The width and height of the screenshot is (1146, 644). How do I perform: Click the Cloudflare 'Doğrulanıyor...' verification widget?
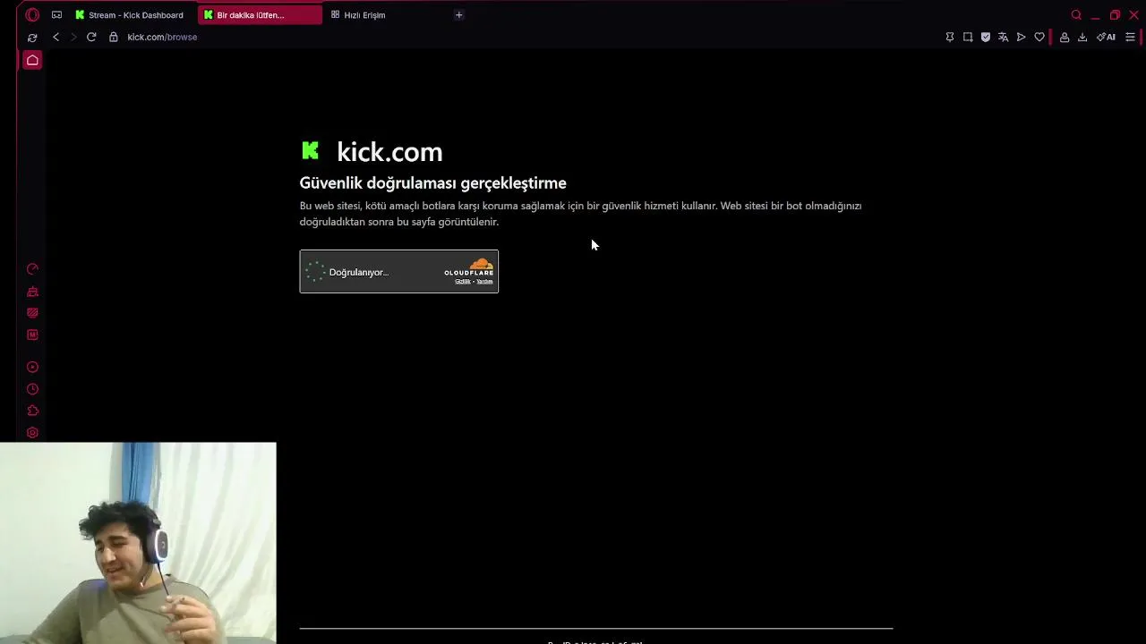(x=398, y=271)
